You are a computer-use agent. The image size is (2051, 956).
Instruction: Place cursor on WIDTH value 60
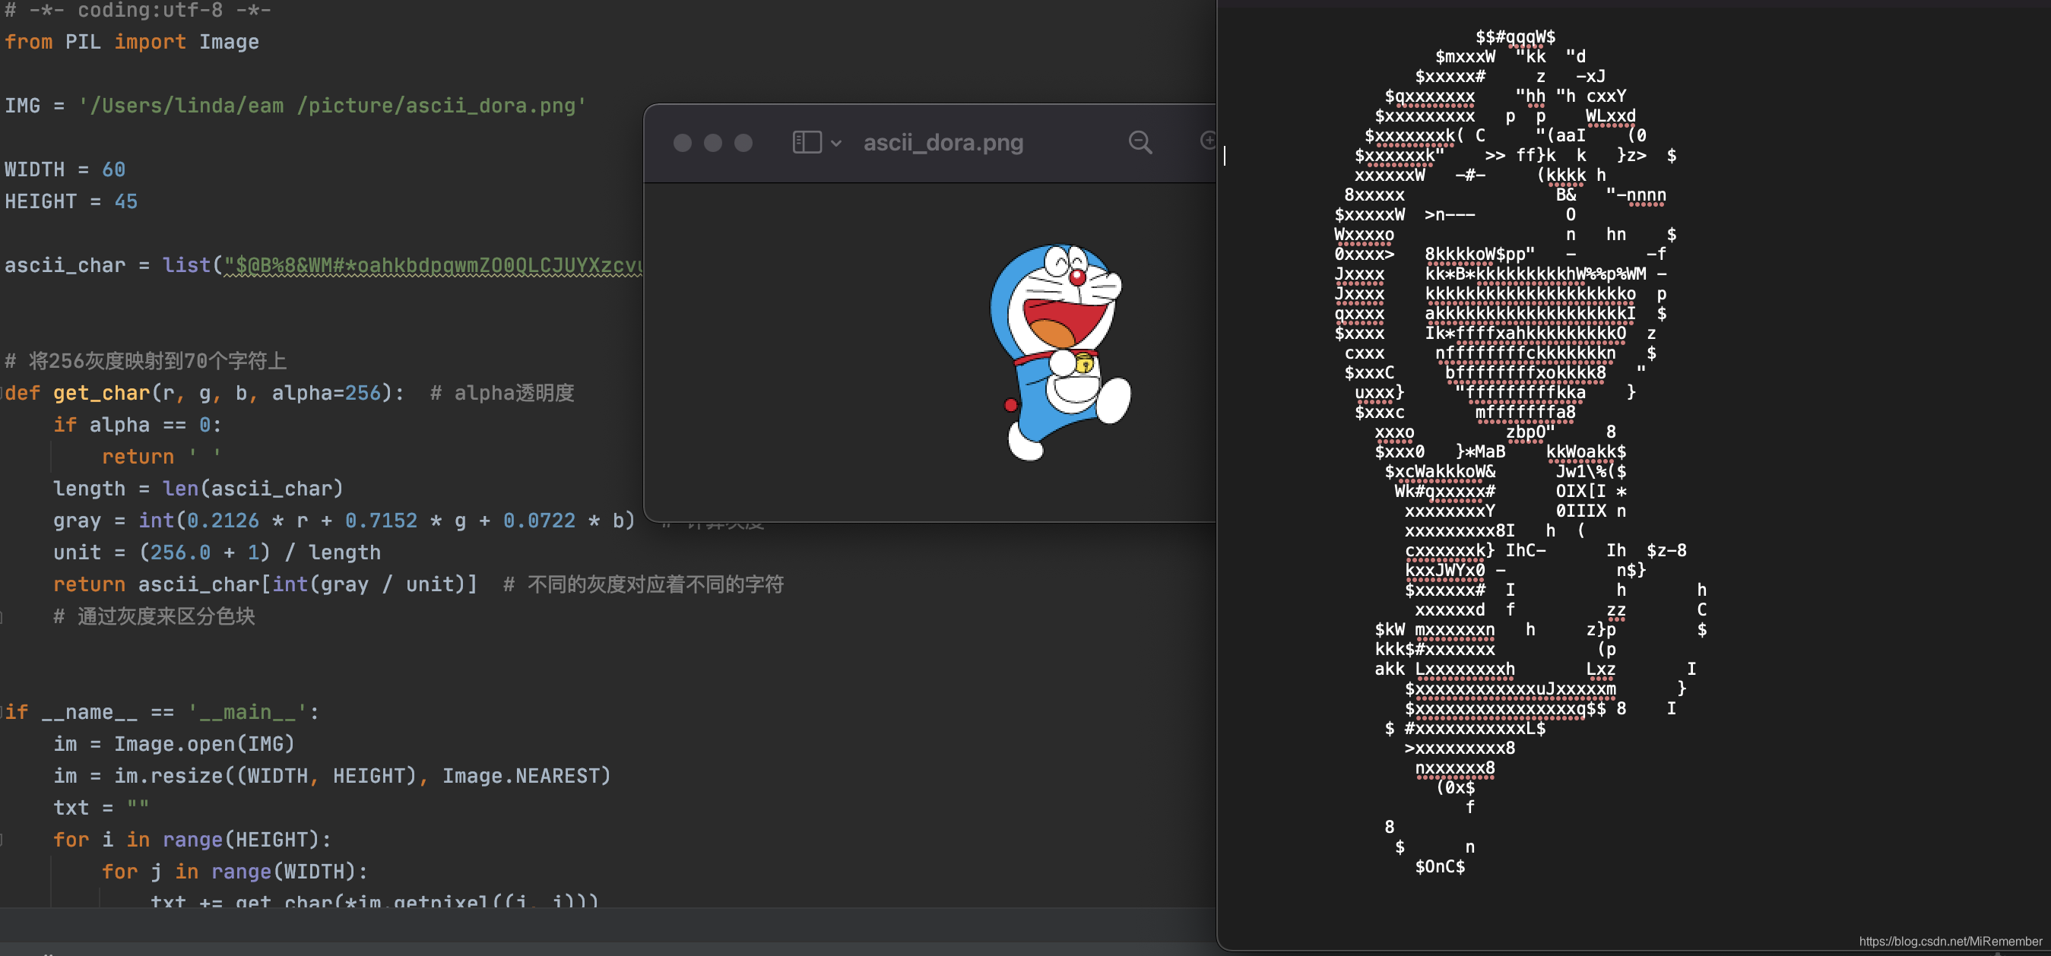tap(113, 169)
